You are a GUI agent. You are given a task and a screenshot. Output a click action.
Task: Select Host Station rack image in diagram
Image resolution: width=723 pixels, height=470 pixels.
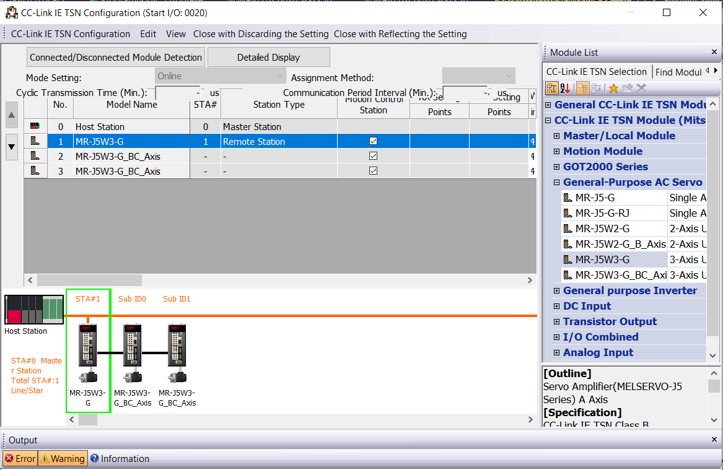pyautogui.click(x=34, y=310)
